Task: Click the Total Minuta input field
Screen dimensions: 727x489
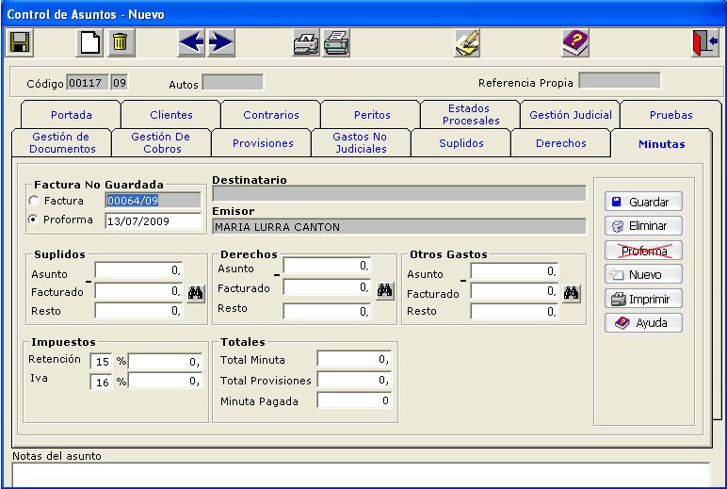Action: point(354,359)
